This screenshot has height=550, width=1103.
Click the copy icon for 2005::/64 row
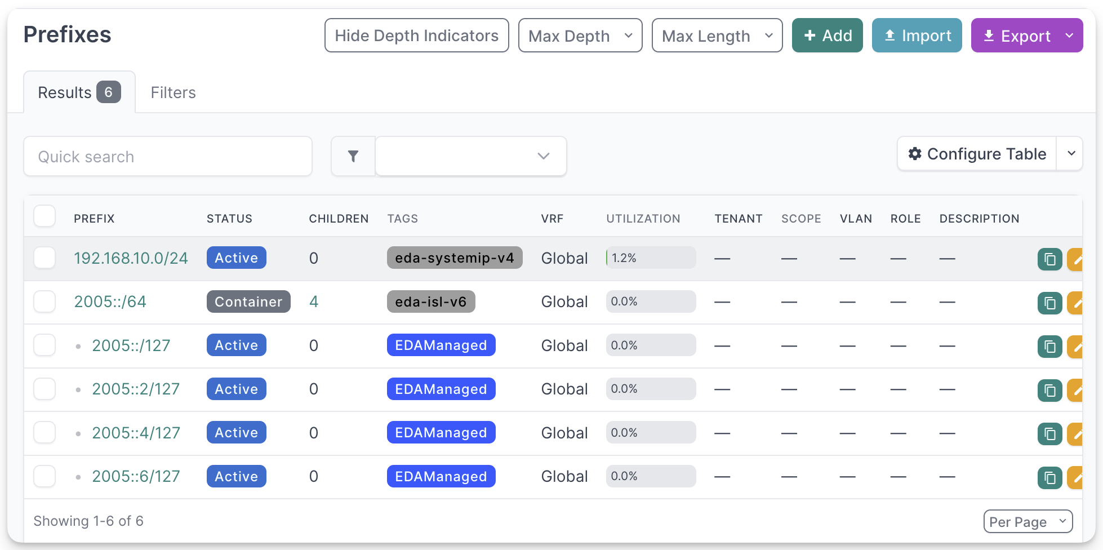coord(1049,303)
